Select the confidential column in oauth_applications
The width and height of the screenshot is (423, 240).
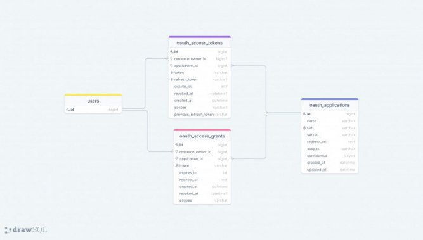point(330,156)
